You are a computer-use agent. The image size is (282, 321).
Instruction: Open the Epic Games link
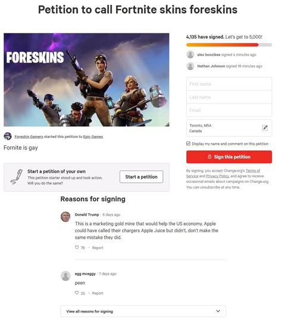pos(93,136)
